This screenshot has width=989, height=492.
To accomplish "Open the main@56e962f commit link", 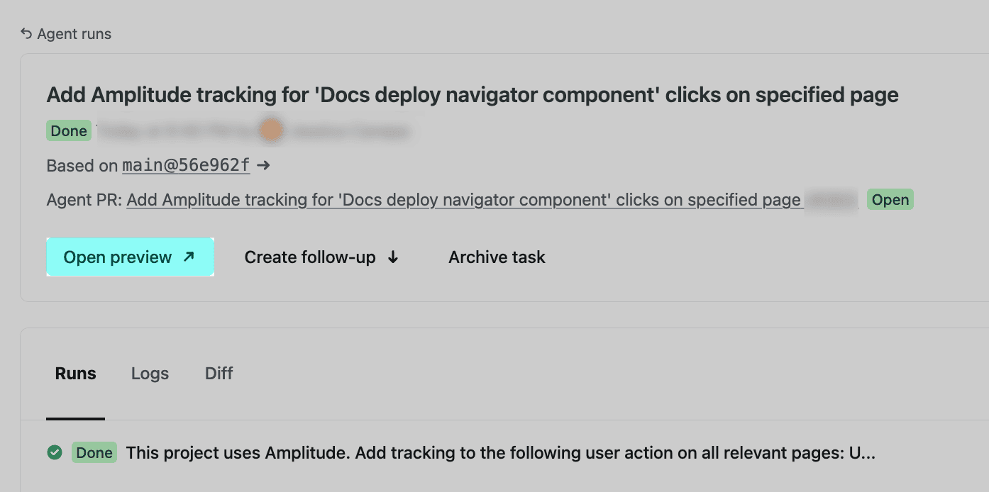I will pos(186,165).
